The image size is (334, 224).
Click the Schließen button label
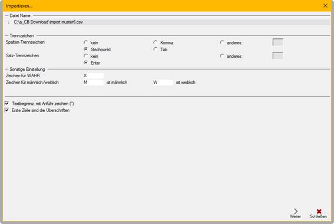[318, 216]
